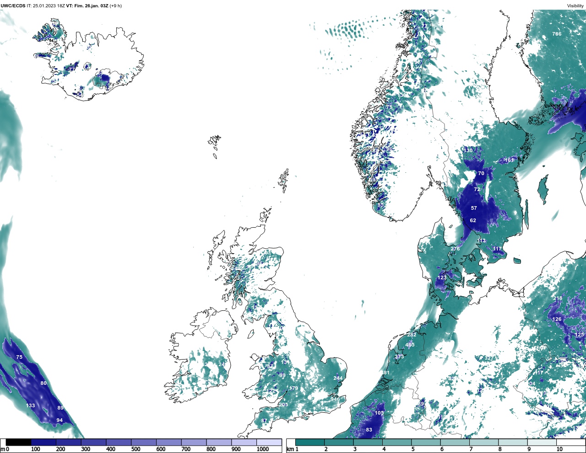Click the '179' value over central England
This screenshot has width=586, height=453.
pos(293,389)
